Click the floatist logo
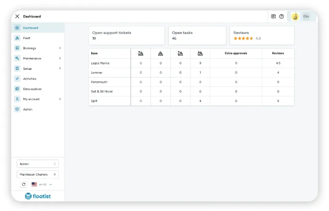Screen dimensions: 329x211 click(38, 196)
